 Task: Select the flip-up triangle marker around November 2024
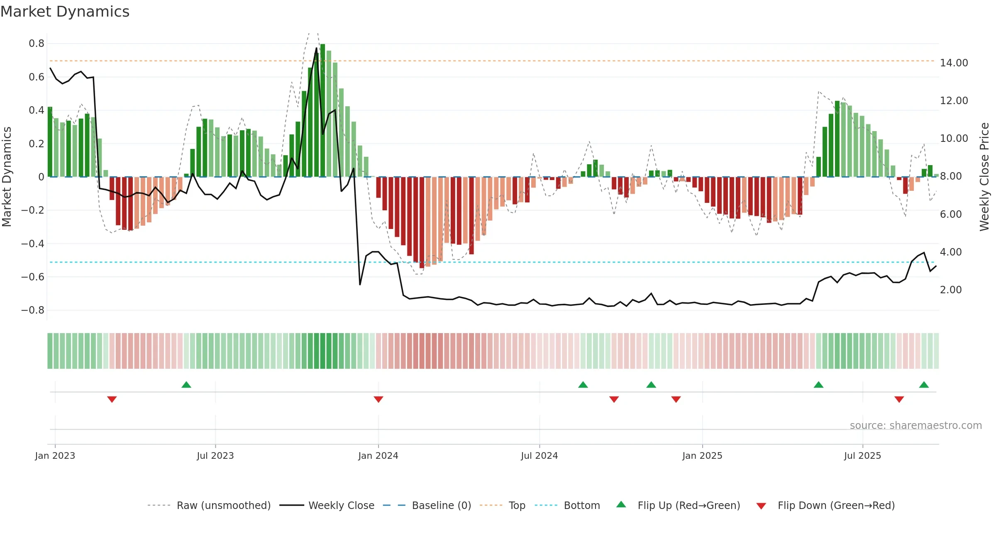(651, 385)
